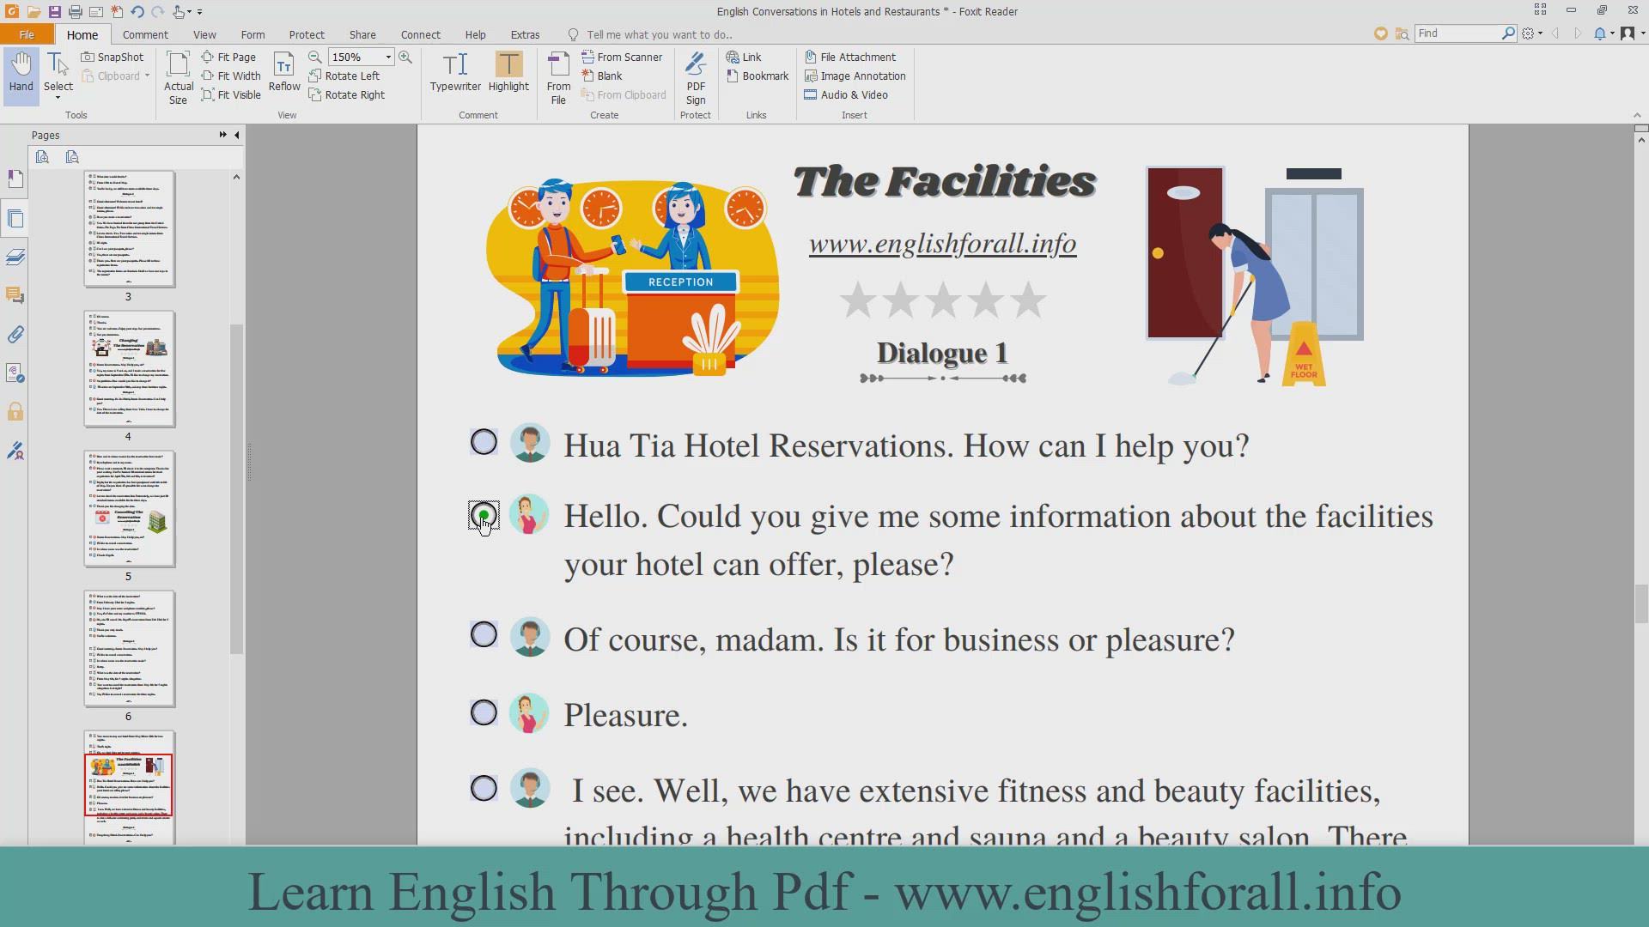This screenshot has height=927, width=1649.
Task: Click the PDF Sign icon
Action: coord(696,77)
